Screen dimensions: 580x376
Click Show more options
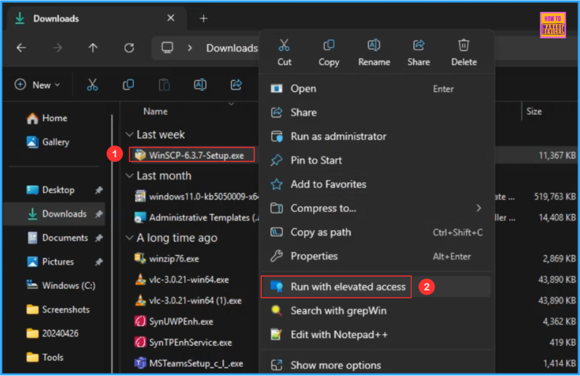(x=376, y=365)
